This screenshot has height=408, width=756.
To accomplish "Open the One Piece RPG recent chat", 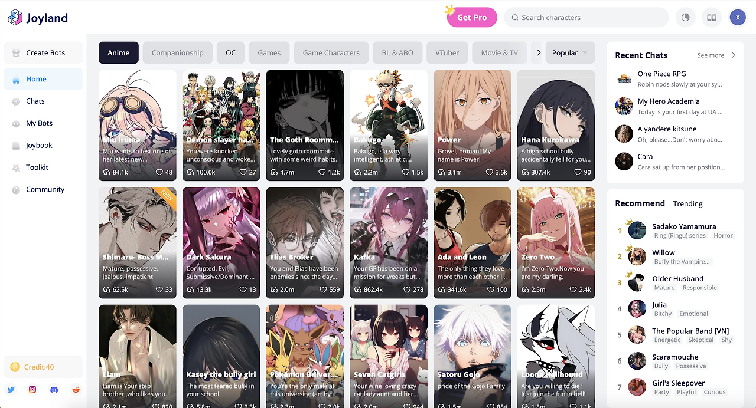I will 675,78.
